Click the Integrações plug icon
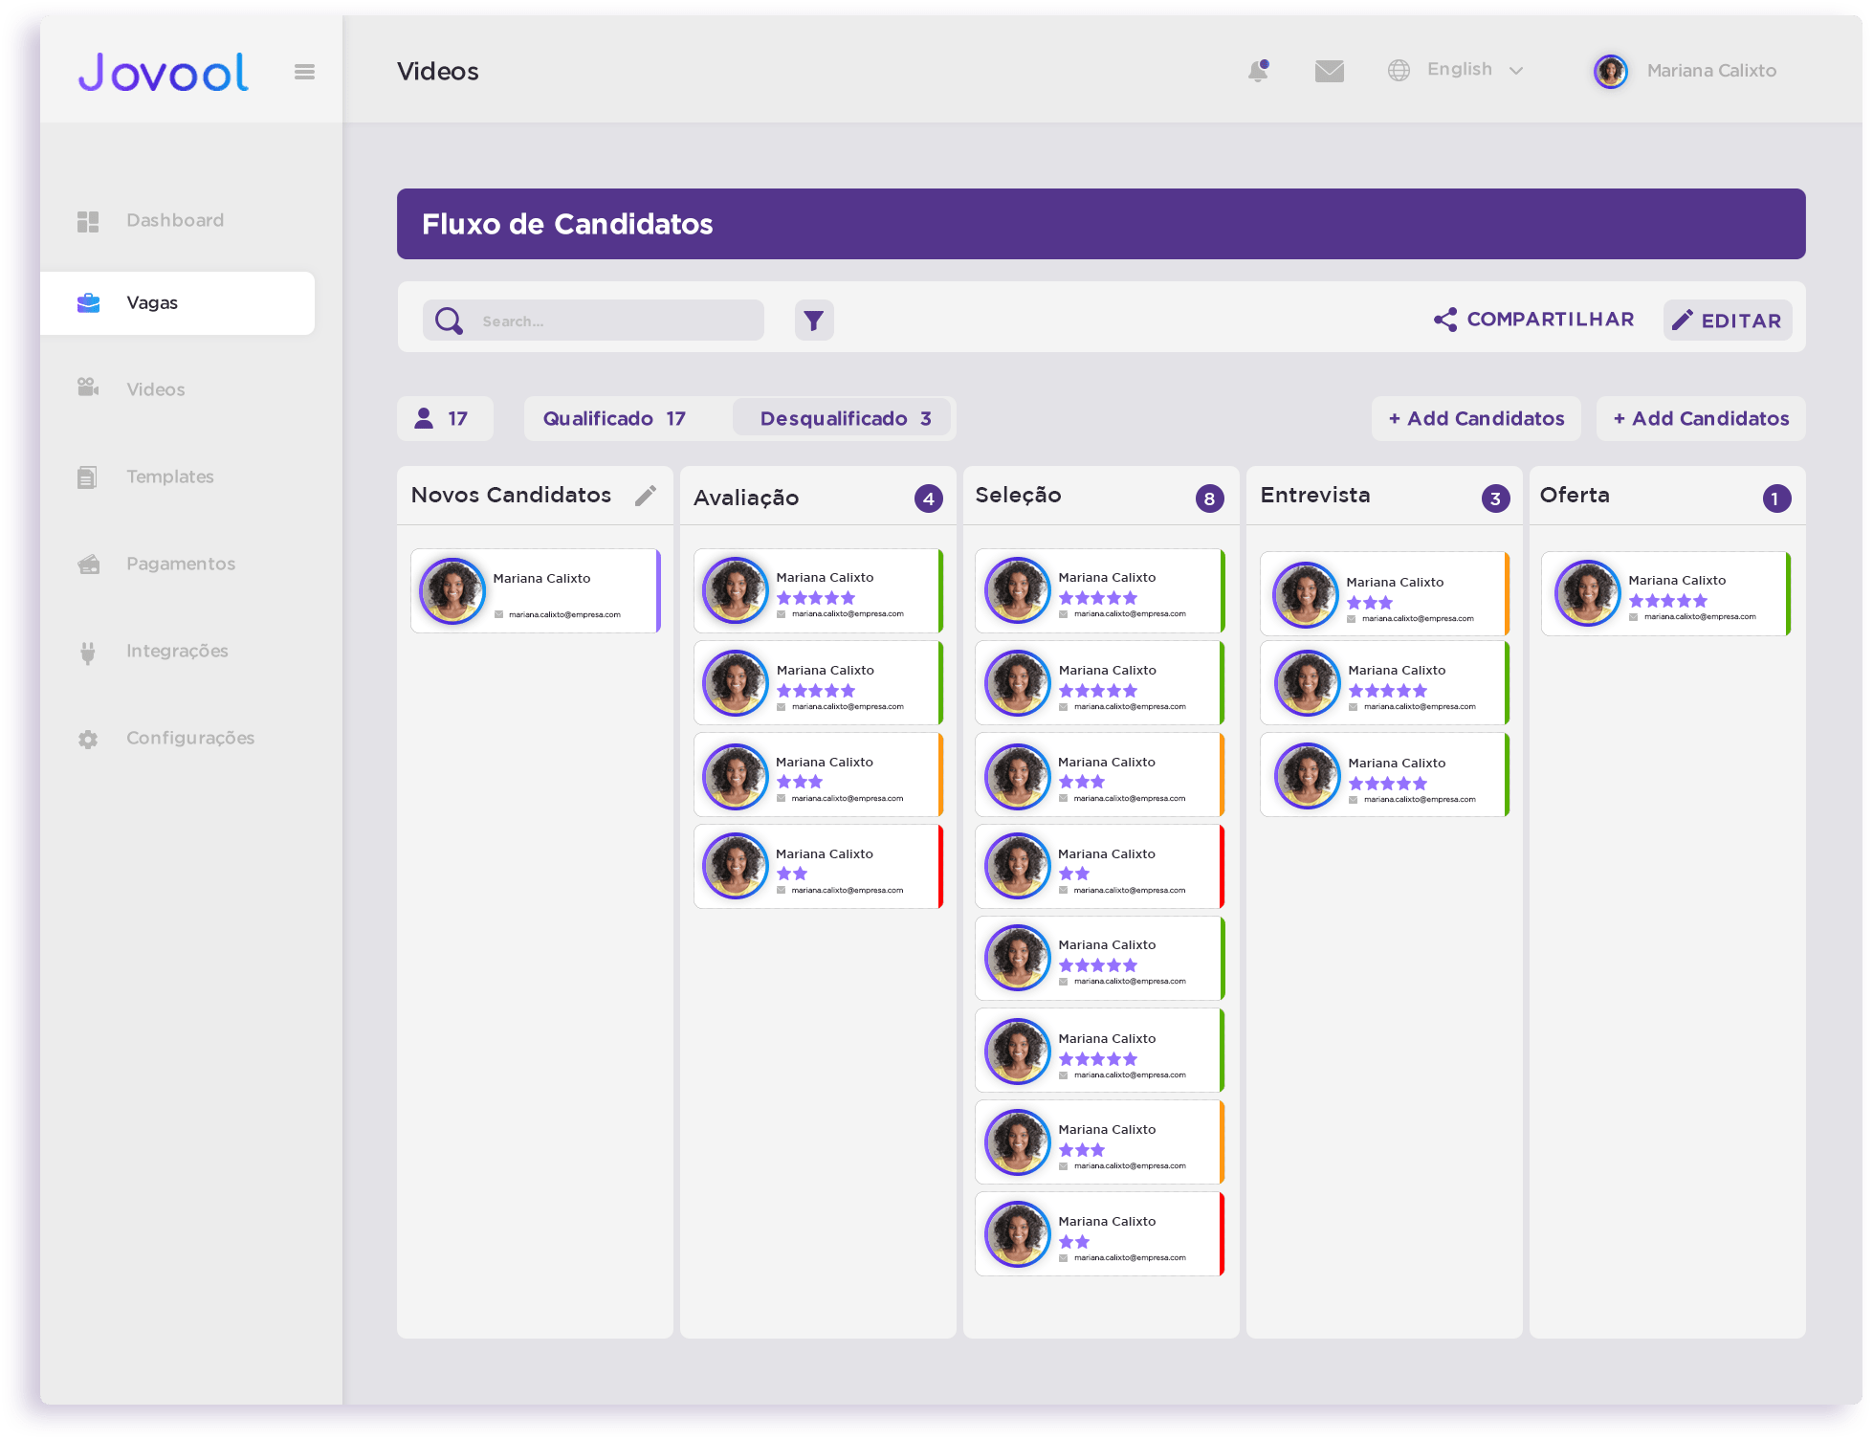1873x1440 pixels. pos(88,653)
